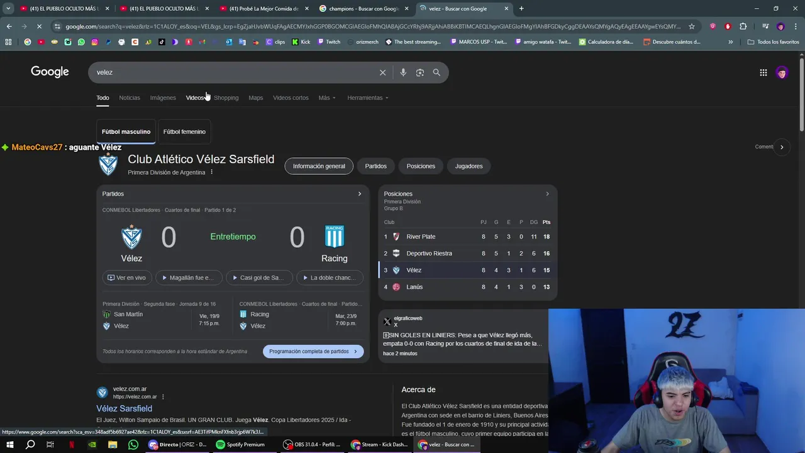Open Spotify Premium in taskbar
The image size is (805, 453).
(x=240, y=444)
